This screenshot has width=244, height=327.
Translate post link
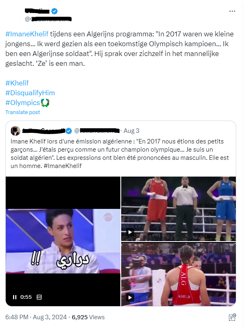pos(22,112)
